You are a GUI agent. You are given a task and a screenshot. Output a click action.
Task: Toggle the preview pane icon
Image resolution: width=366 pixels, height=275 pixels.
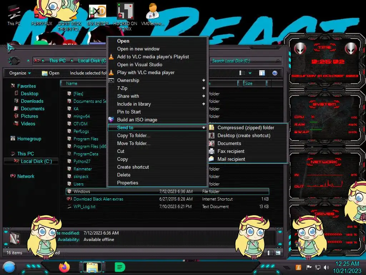coord(262,73)
